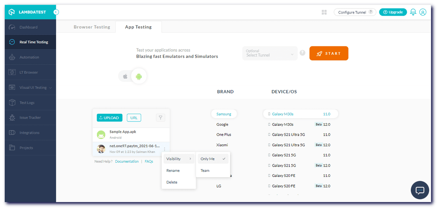Select the Google brand
This screenshot has height=210, width=439.
pos(222,124)
